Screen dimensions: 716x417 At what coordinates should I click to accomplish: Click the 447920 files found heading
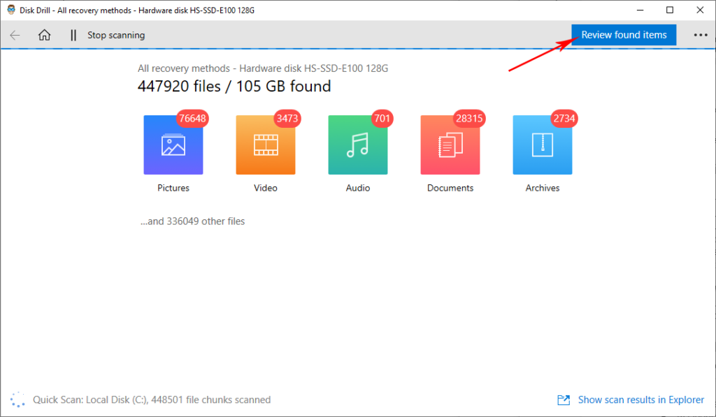(234, 86)
